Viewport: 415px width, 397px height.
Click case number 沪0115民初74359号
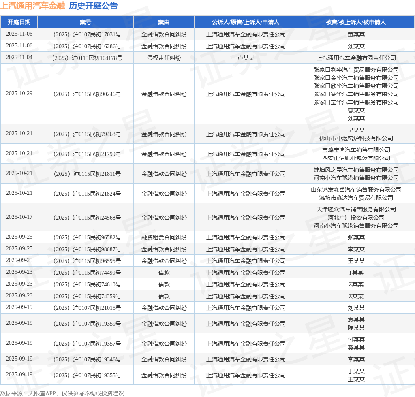(x=87, y=296)
